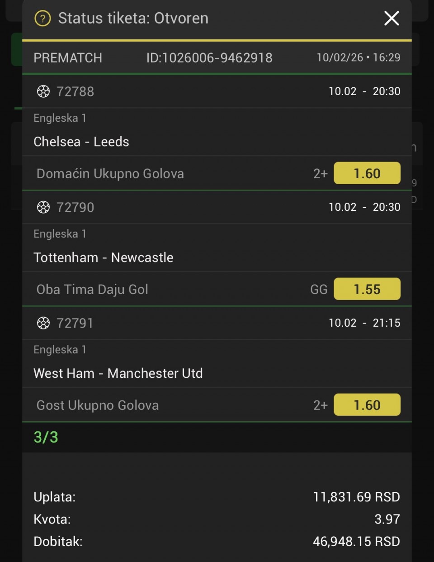Open the Chelsea - Leeds match

click(81, 142)
